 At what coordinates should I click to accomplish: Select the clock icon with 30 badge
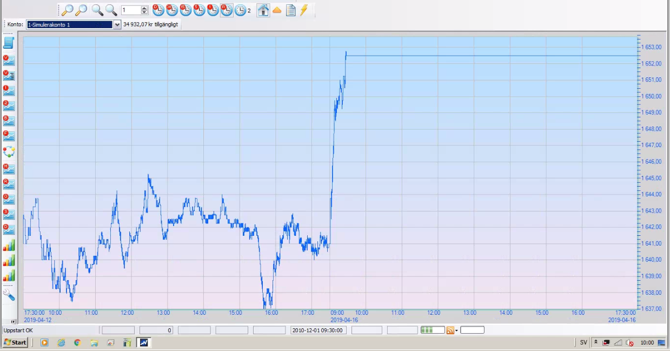click(x=172, y=10)
